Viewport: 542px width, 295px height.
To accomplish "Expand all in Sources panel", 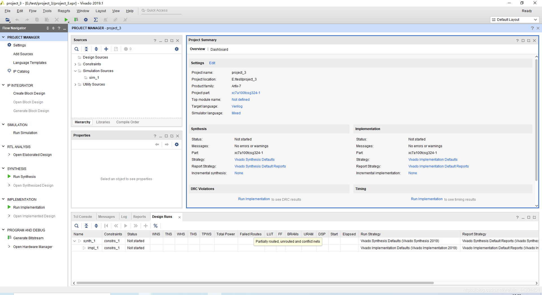I will tap(96, 49).
